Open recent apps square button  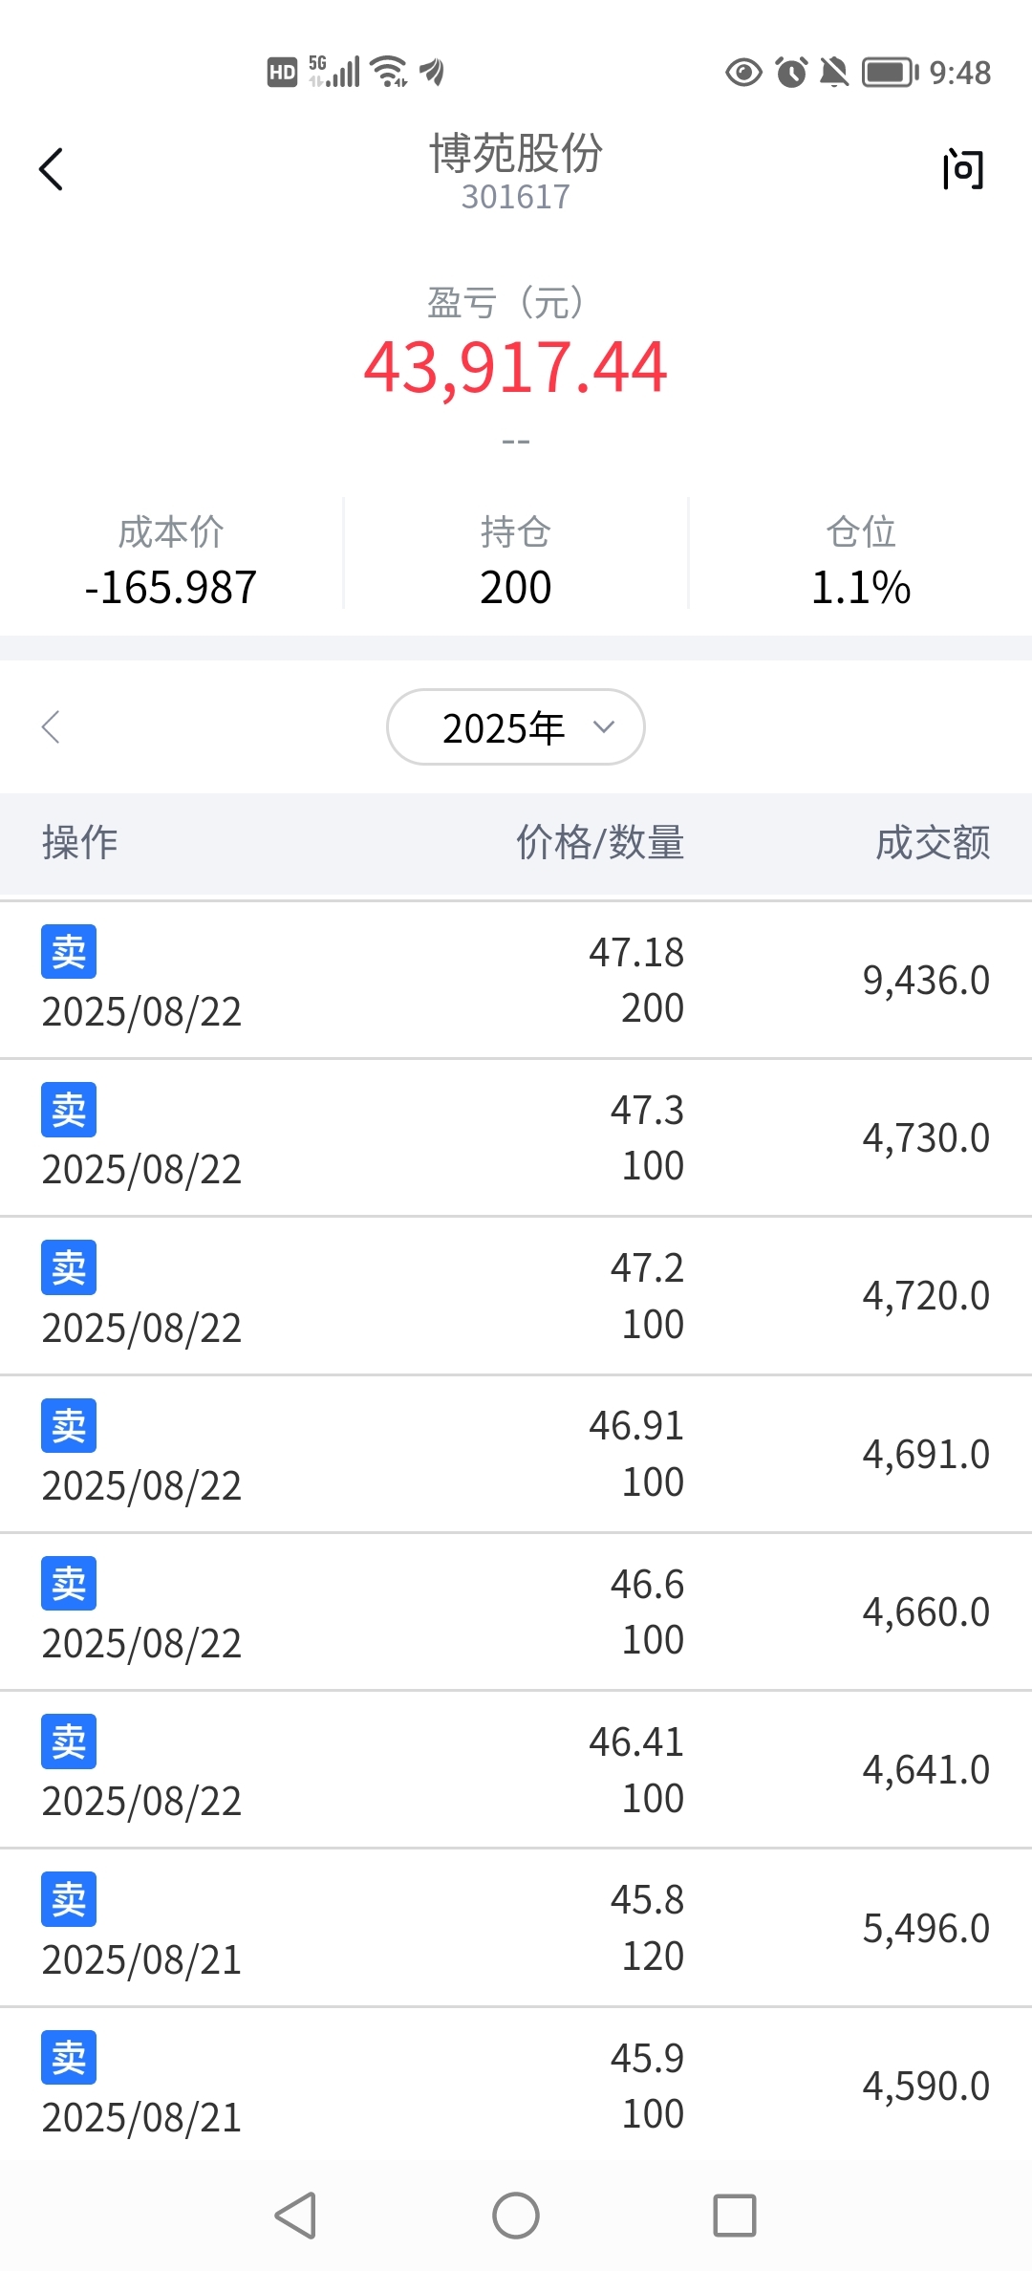pos(735,2215)
